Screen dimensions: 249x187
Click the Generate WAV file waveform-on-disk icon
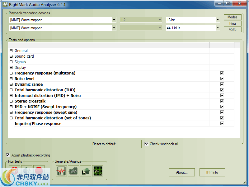[61, 171]
